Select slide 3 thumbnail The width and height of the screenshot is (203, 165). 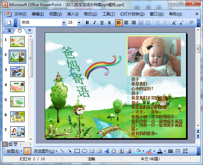[x=18, y=72]
